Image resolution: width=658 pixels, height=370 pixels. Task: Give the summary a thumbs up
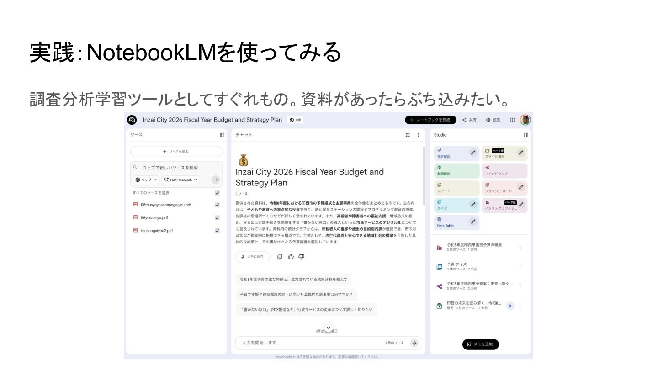[x=291, y=257]
